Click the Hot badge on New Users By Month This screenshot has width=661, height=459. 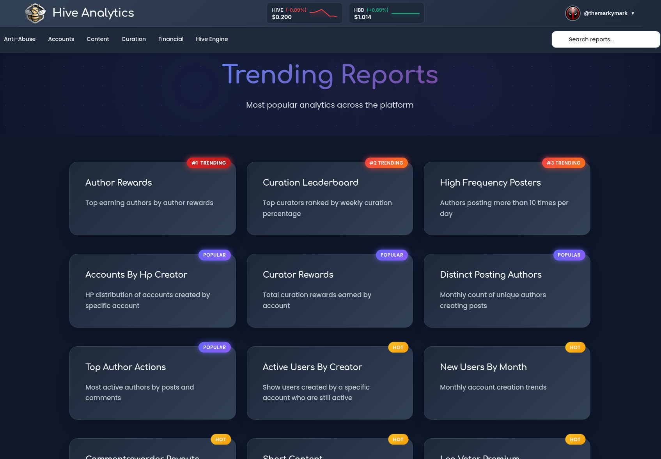click(x=575, y=347)
